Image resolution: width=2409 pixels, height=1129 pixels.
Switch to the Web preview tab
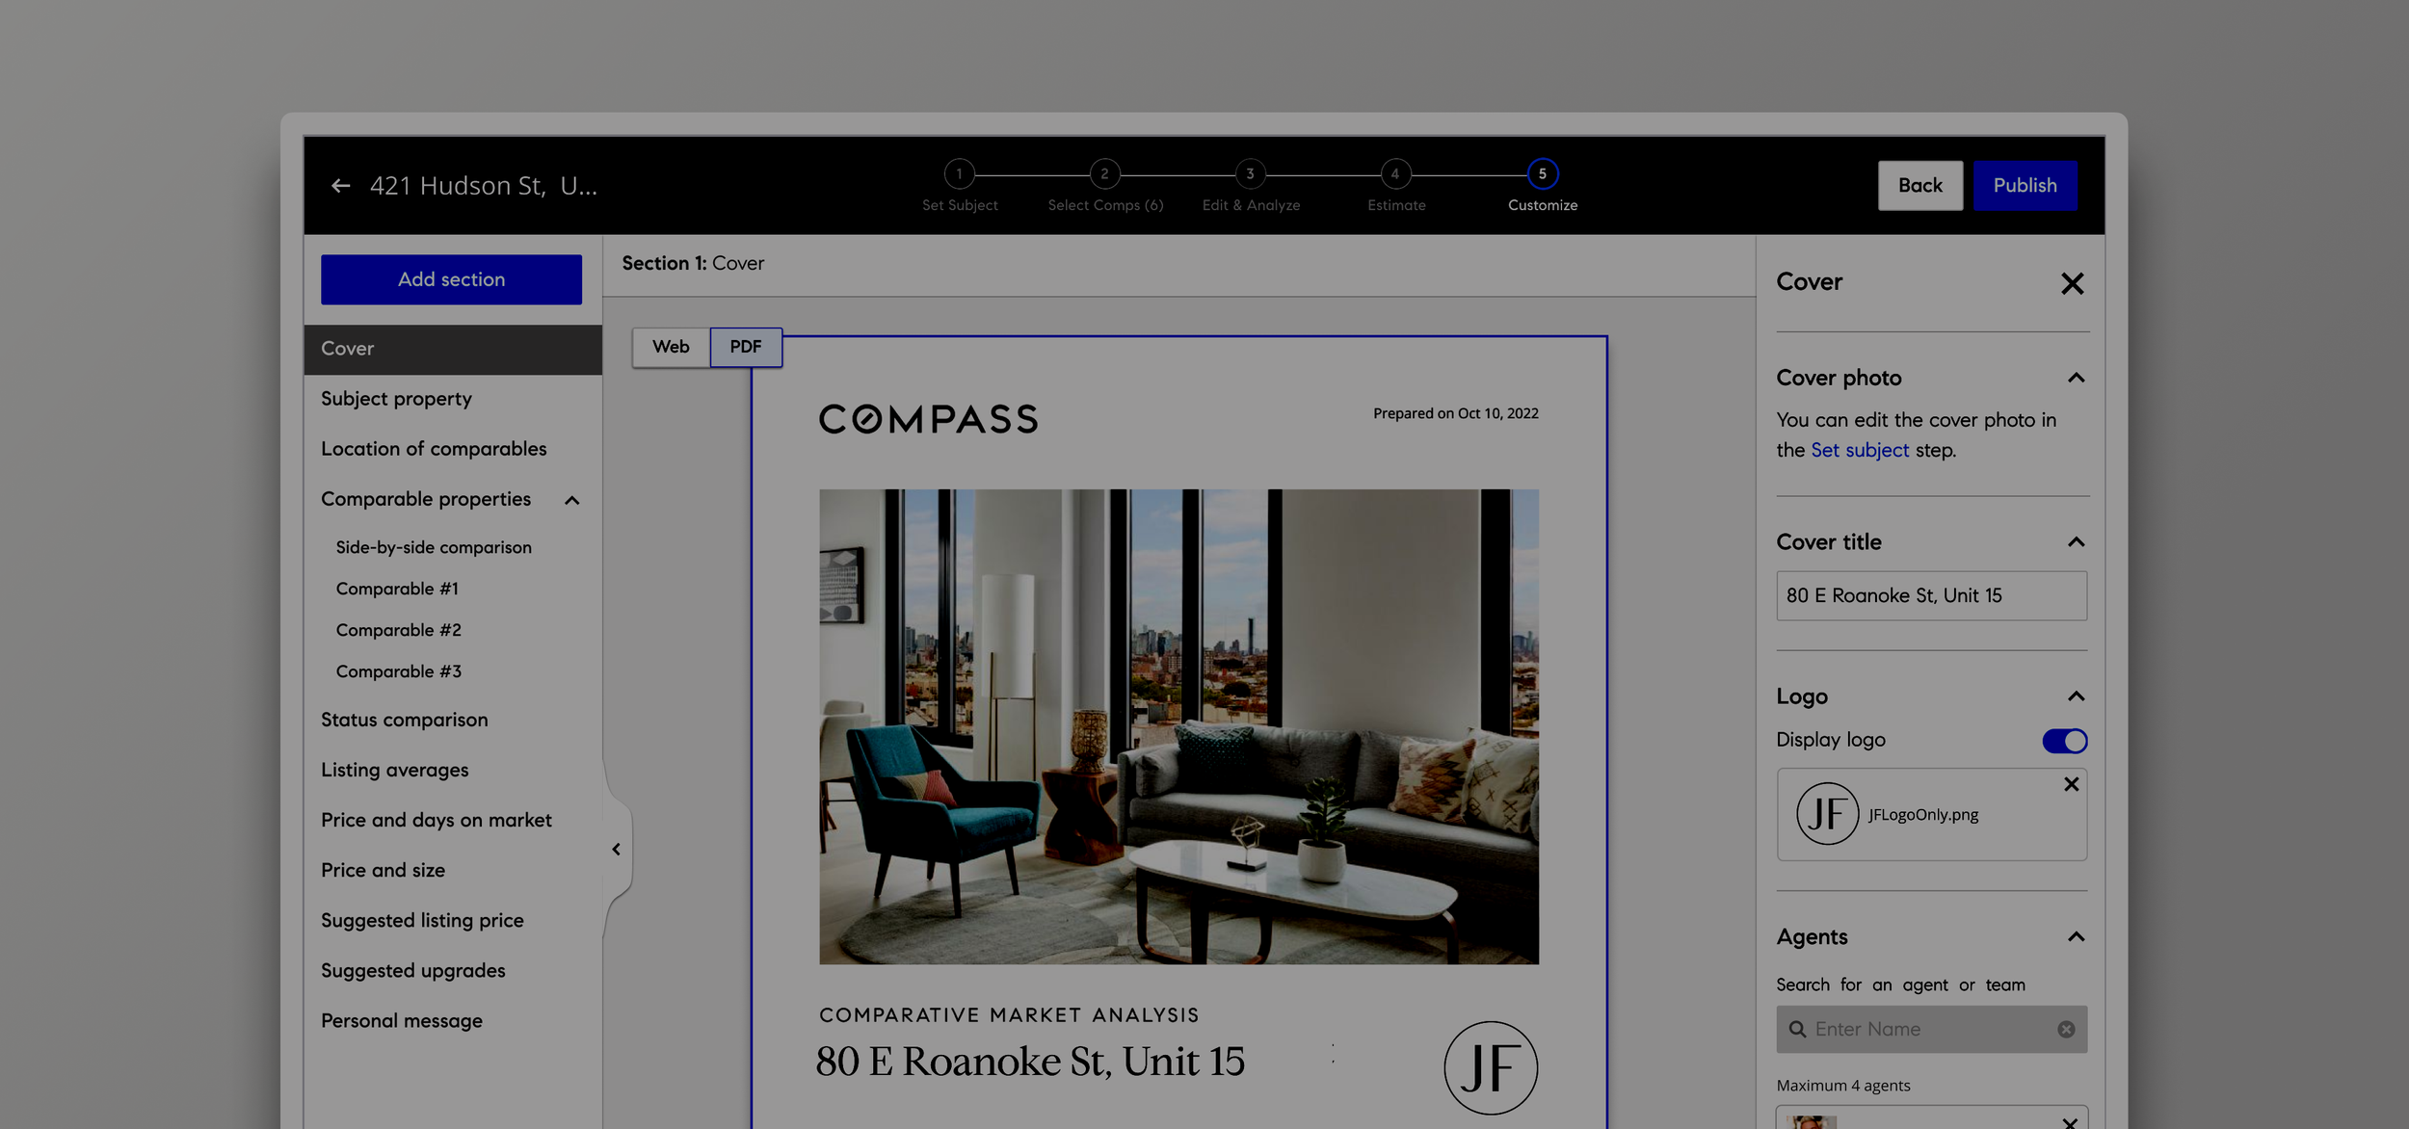click(x=671, y=347)
